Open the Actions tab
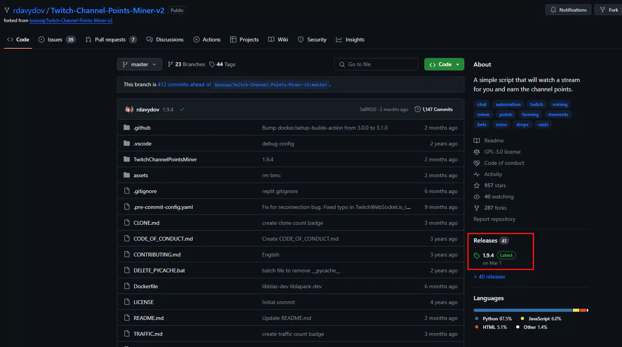622x347 pixels. (x=207, y=39)
